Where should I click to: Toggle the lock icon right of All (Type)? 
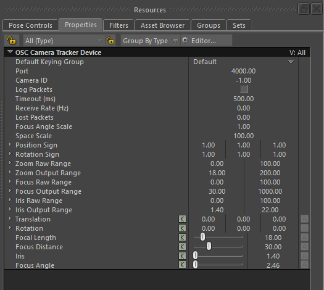[x=110, y=41]
